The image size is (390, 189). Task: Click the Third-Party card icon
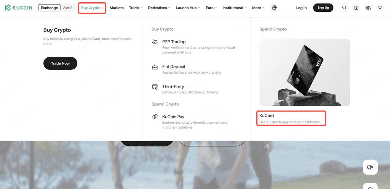(x=155, y=87)
